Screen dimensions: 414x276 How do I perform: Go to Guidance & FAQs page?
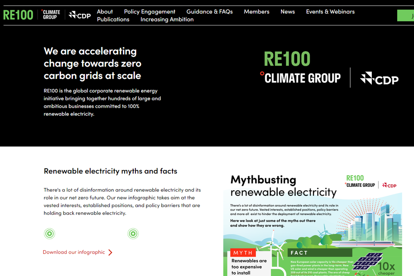pos(210,12)
